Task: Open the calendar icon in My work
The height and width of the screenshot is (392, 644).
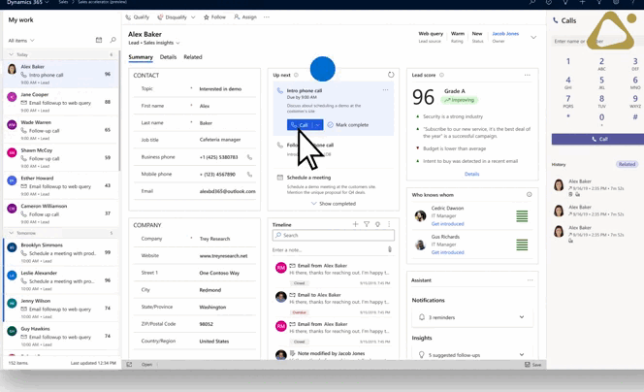Action: (99, 41)
